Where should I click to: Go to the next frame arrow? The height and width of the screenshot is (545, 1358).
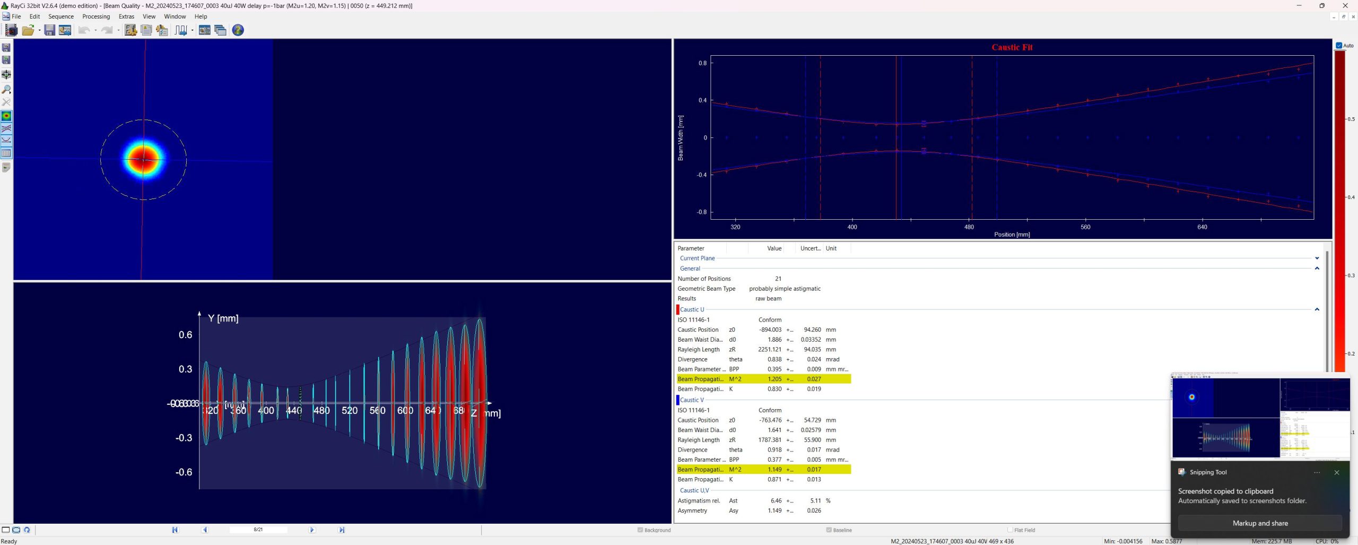(x=312, y=530)
